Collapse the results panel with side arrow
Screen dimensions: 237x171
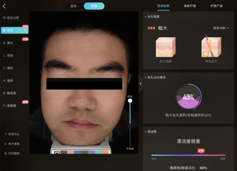click(140, 84)
